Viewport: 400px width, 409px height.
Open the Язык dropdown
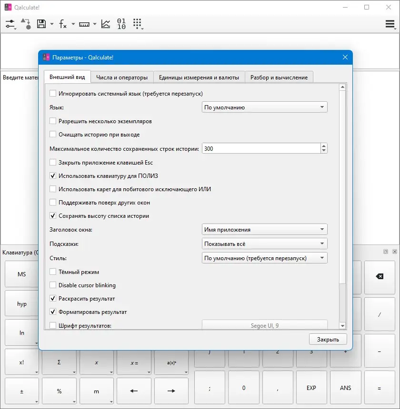pyautogui.click(x=264, y=107)
